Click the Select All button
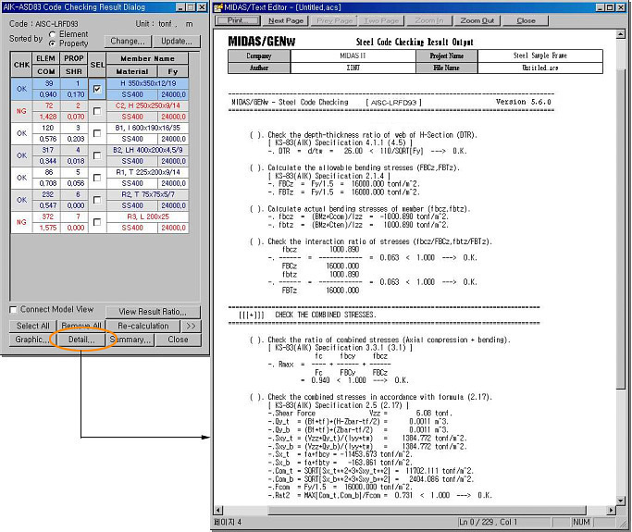Viewport: 632px width, 532px height. click(x=33, y=326)
